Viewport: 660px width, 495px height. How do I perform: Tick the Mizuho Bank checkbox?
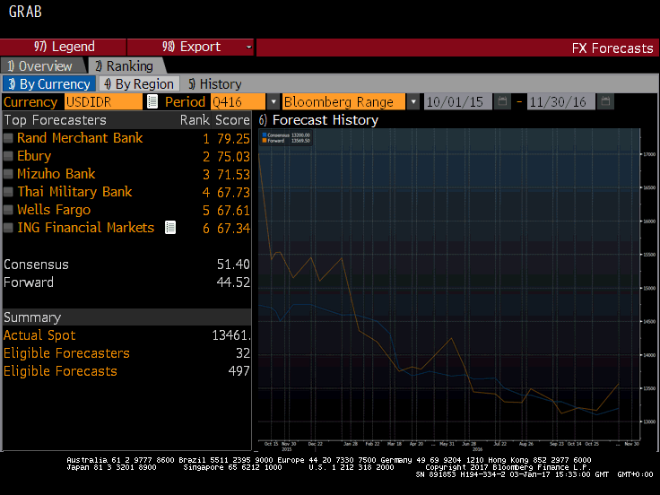pyautogui.click(x=8, y=174)
